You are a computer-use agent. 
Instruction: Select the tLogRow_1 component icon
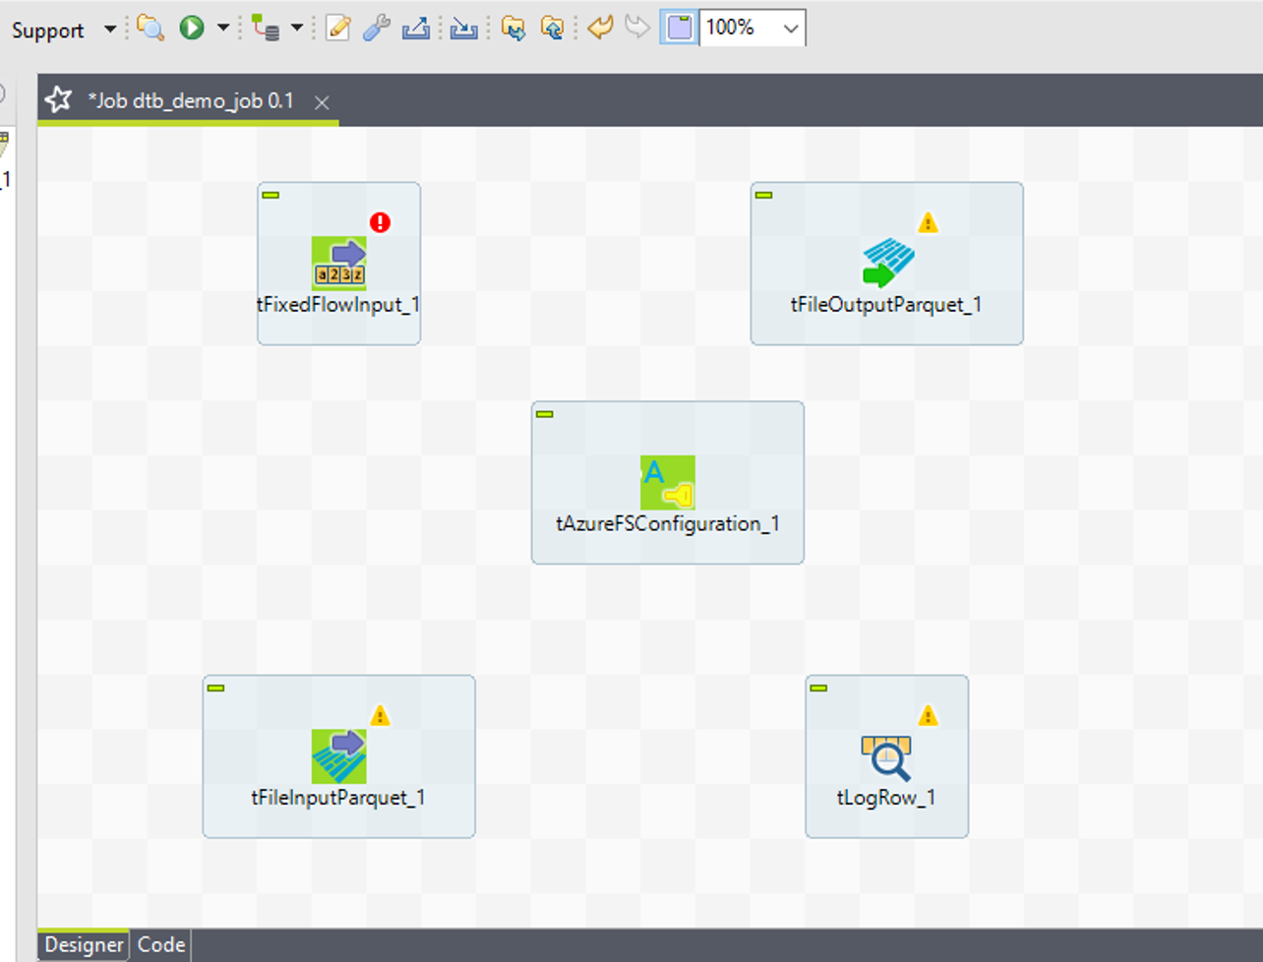(886, 757)
